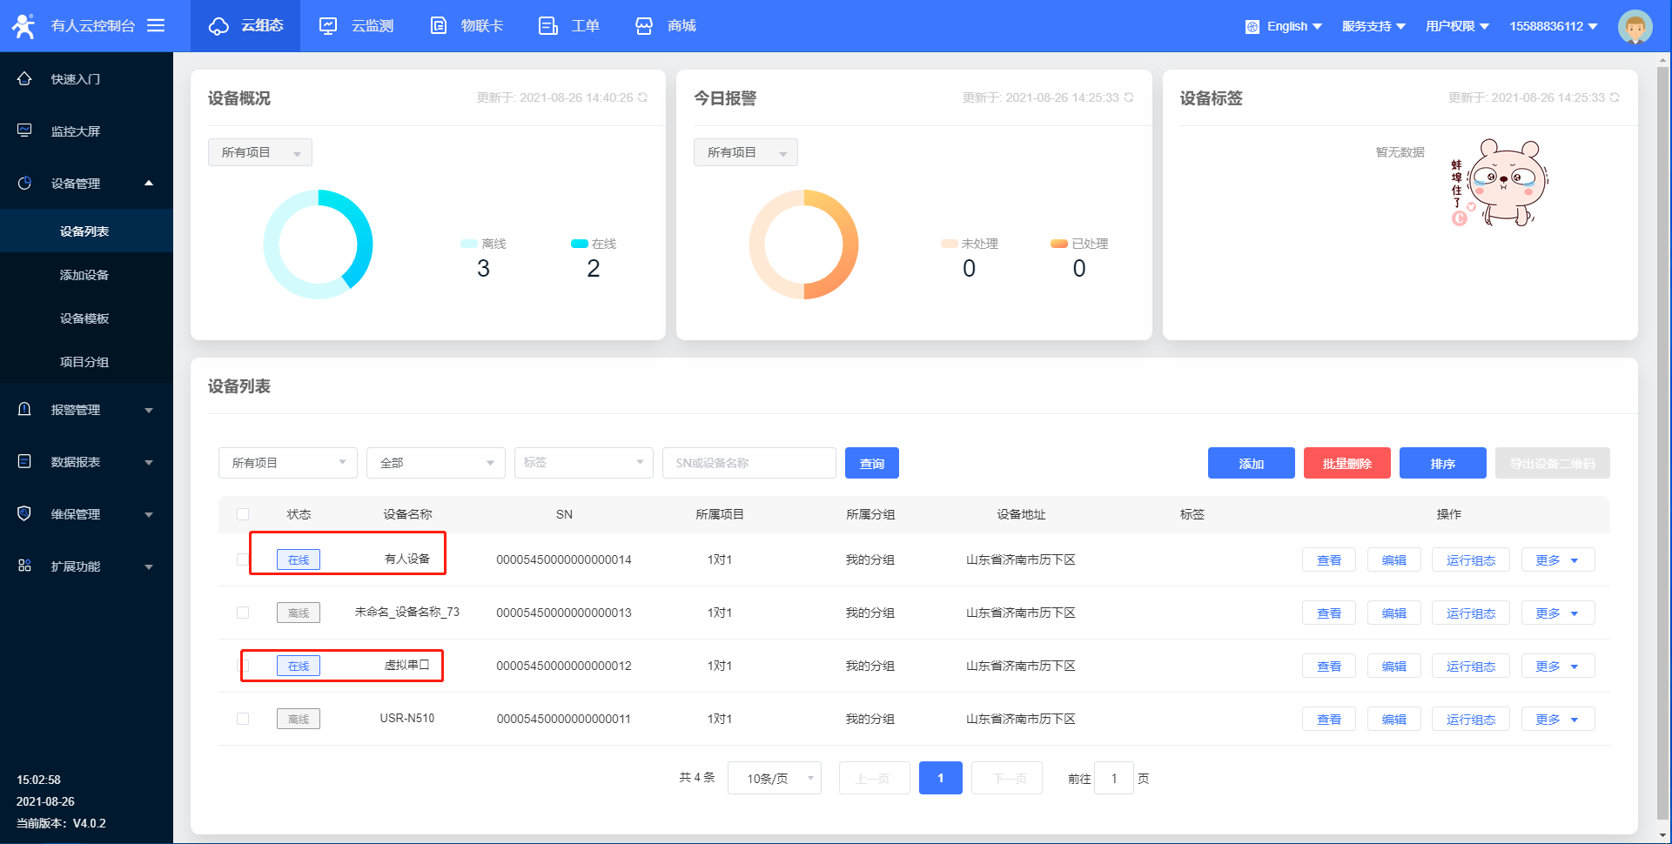Open the user avatar profile
Image resolution: width=1672 pixels, height=844 pixels.
point(1635,26)
